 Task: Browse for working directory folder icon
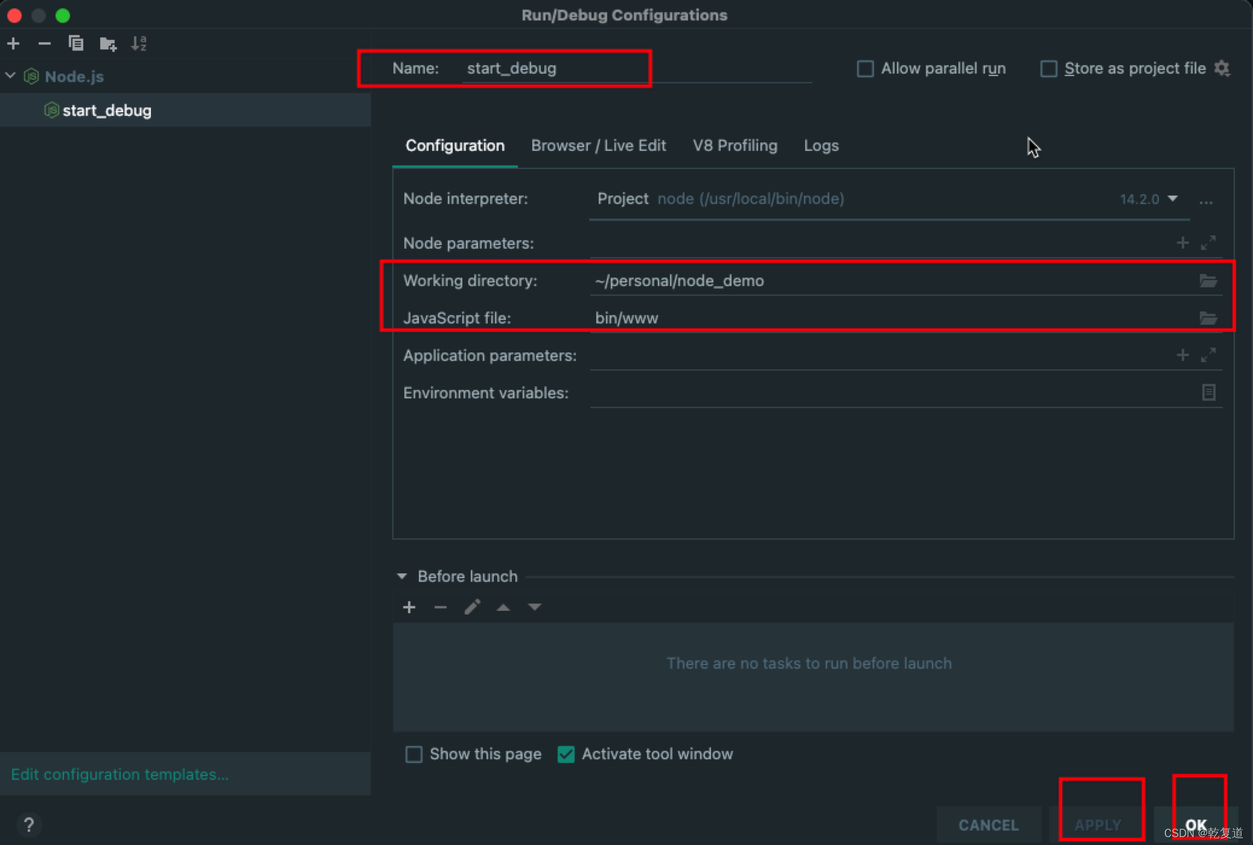[x=1208, y=281]
